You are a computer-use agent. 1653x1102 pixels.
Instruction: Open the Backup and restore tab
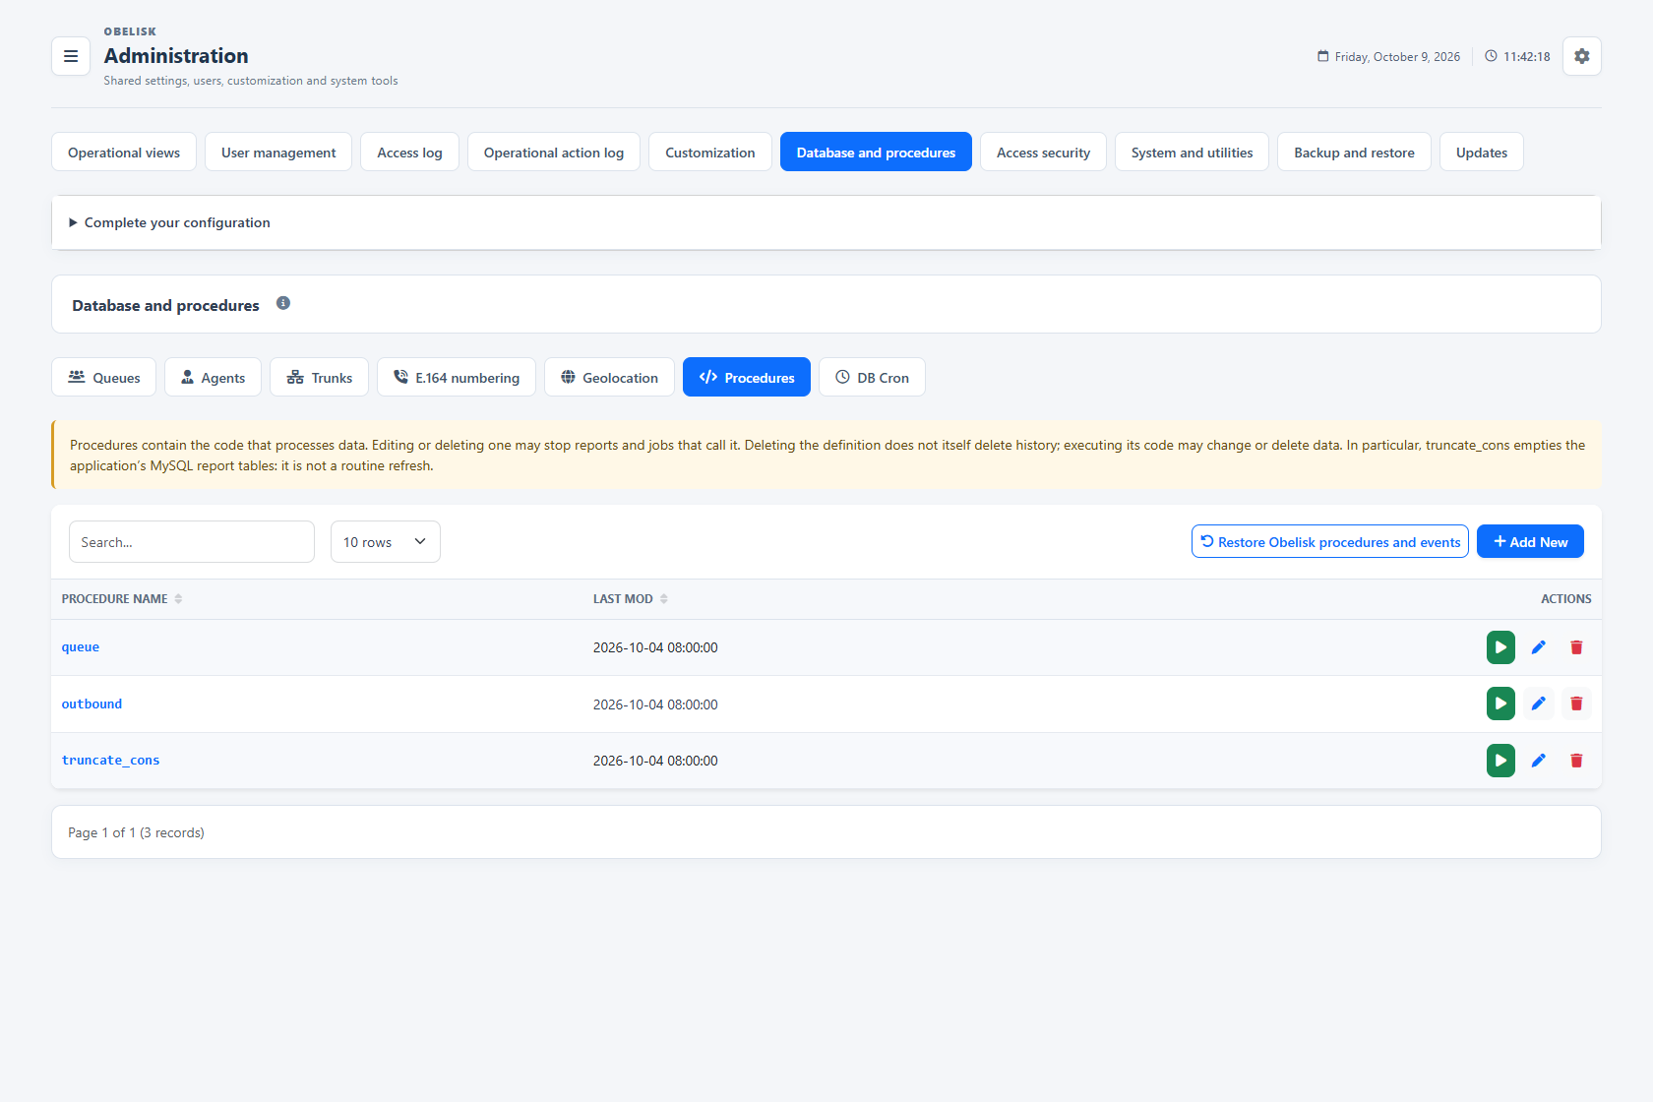(1354, 152)
